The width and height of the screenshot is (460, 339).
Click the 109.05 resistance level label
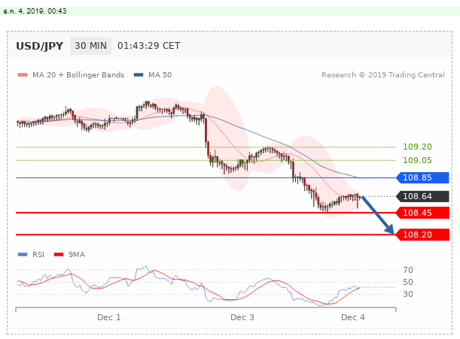(x=417, y=160)
